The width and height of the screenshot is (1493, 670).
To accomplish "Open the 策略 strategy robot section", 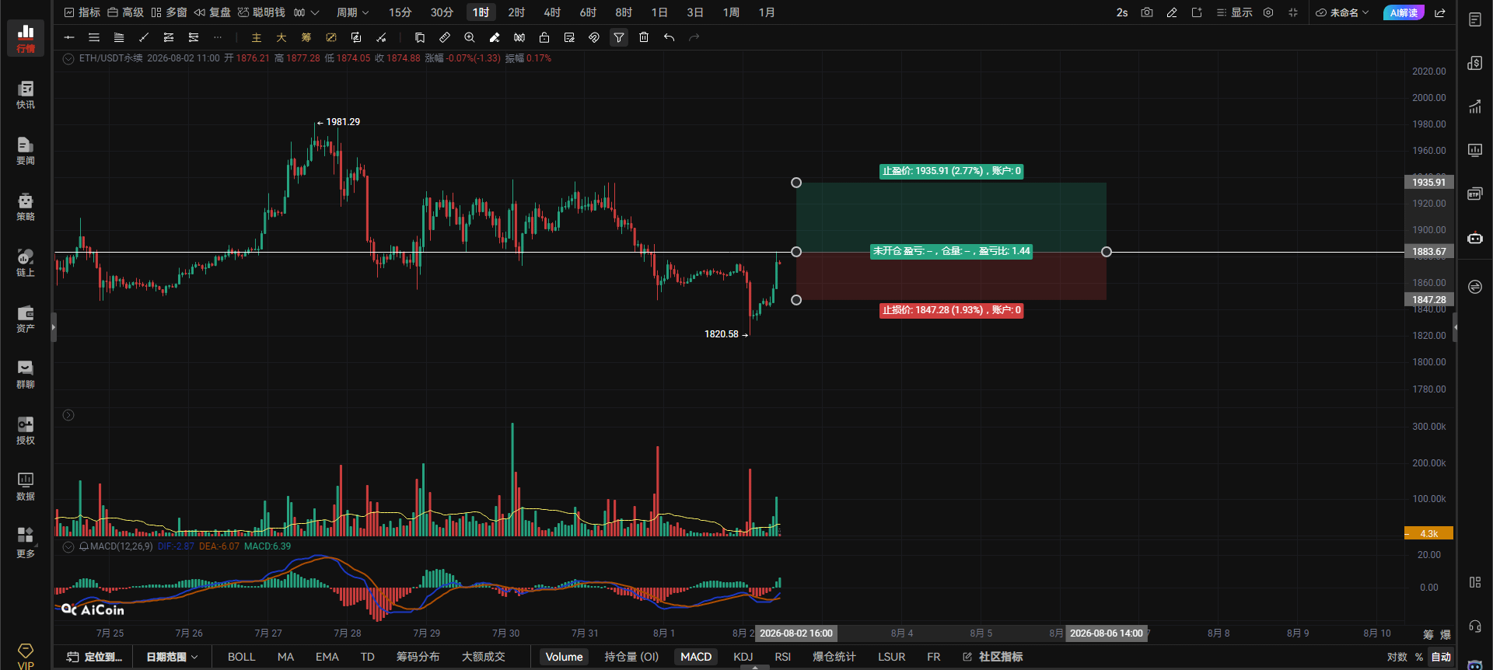I will click(26, 206).
